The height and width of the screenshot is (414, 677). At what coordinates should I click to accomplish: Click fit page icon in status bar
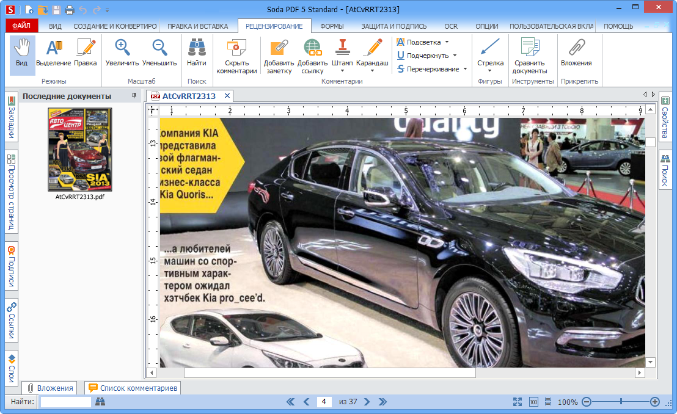(518, 402)
